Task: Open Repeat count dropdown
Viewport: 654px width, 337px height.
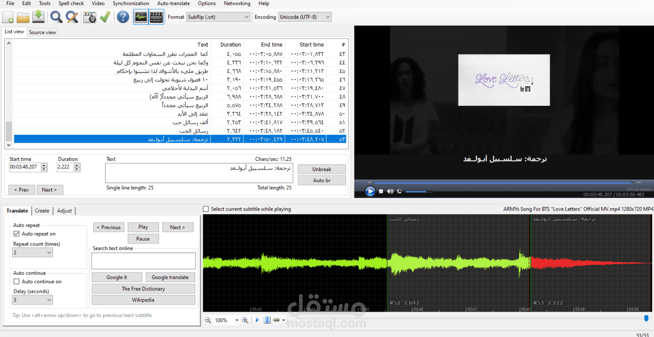Action: click(32, 252)
